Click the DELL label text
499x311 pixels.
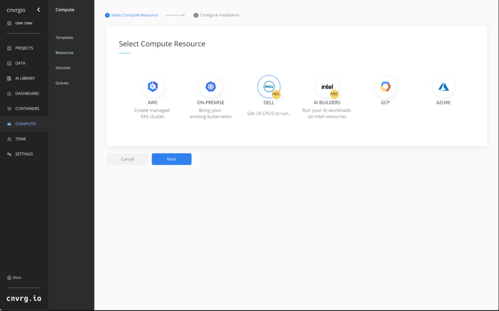point(269,102)
